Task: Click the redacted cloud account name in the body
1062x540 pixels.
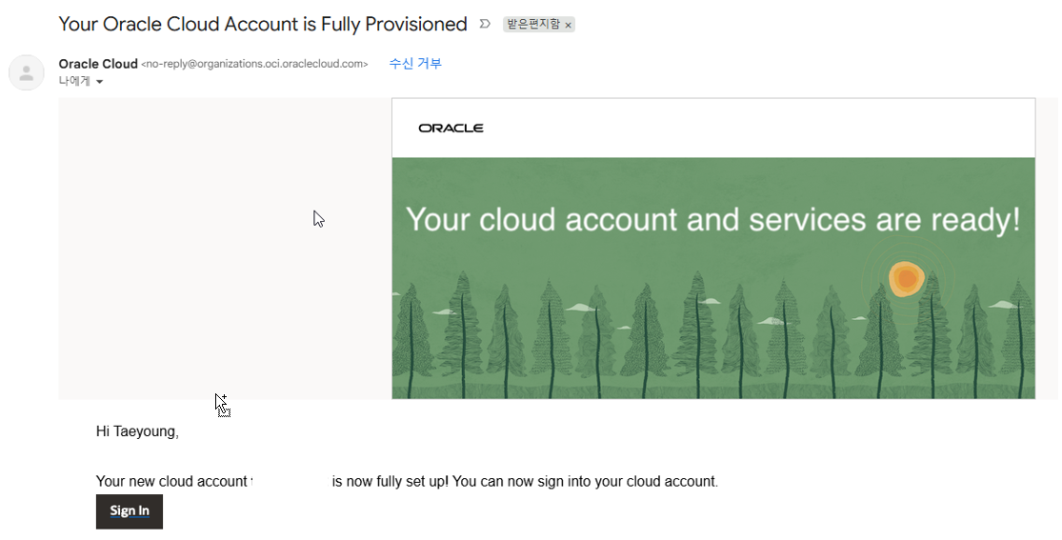Action: coord(290,482)
